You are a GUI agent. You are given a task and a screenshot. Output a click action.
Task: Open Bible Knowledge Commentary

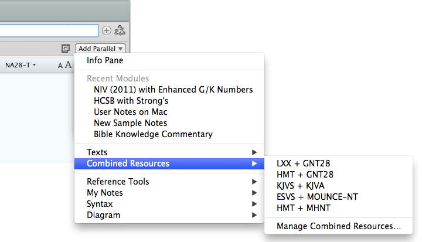pos(153,134)
